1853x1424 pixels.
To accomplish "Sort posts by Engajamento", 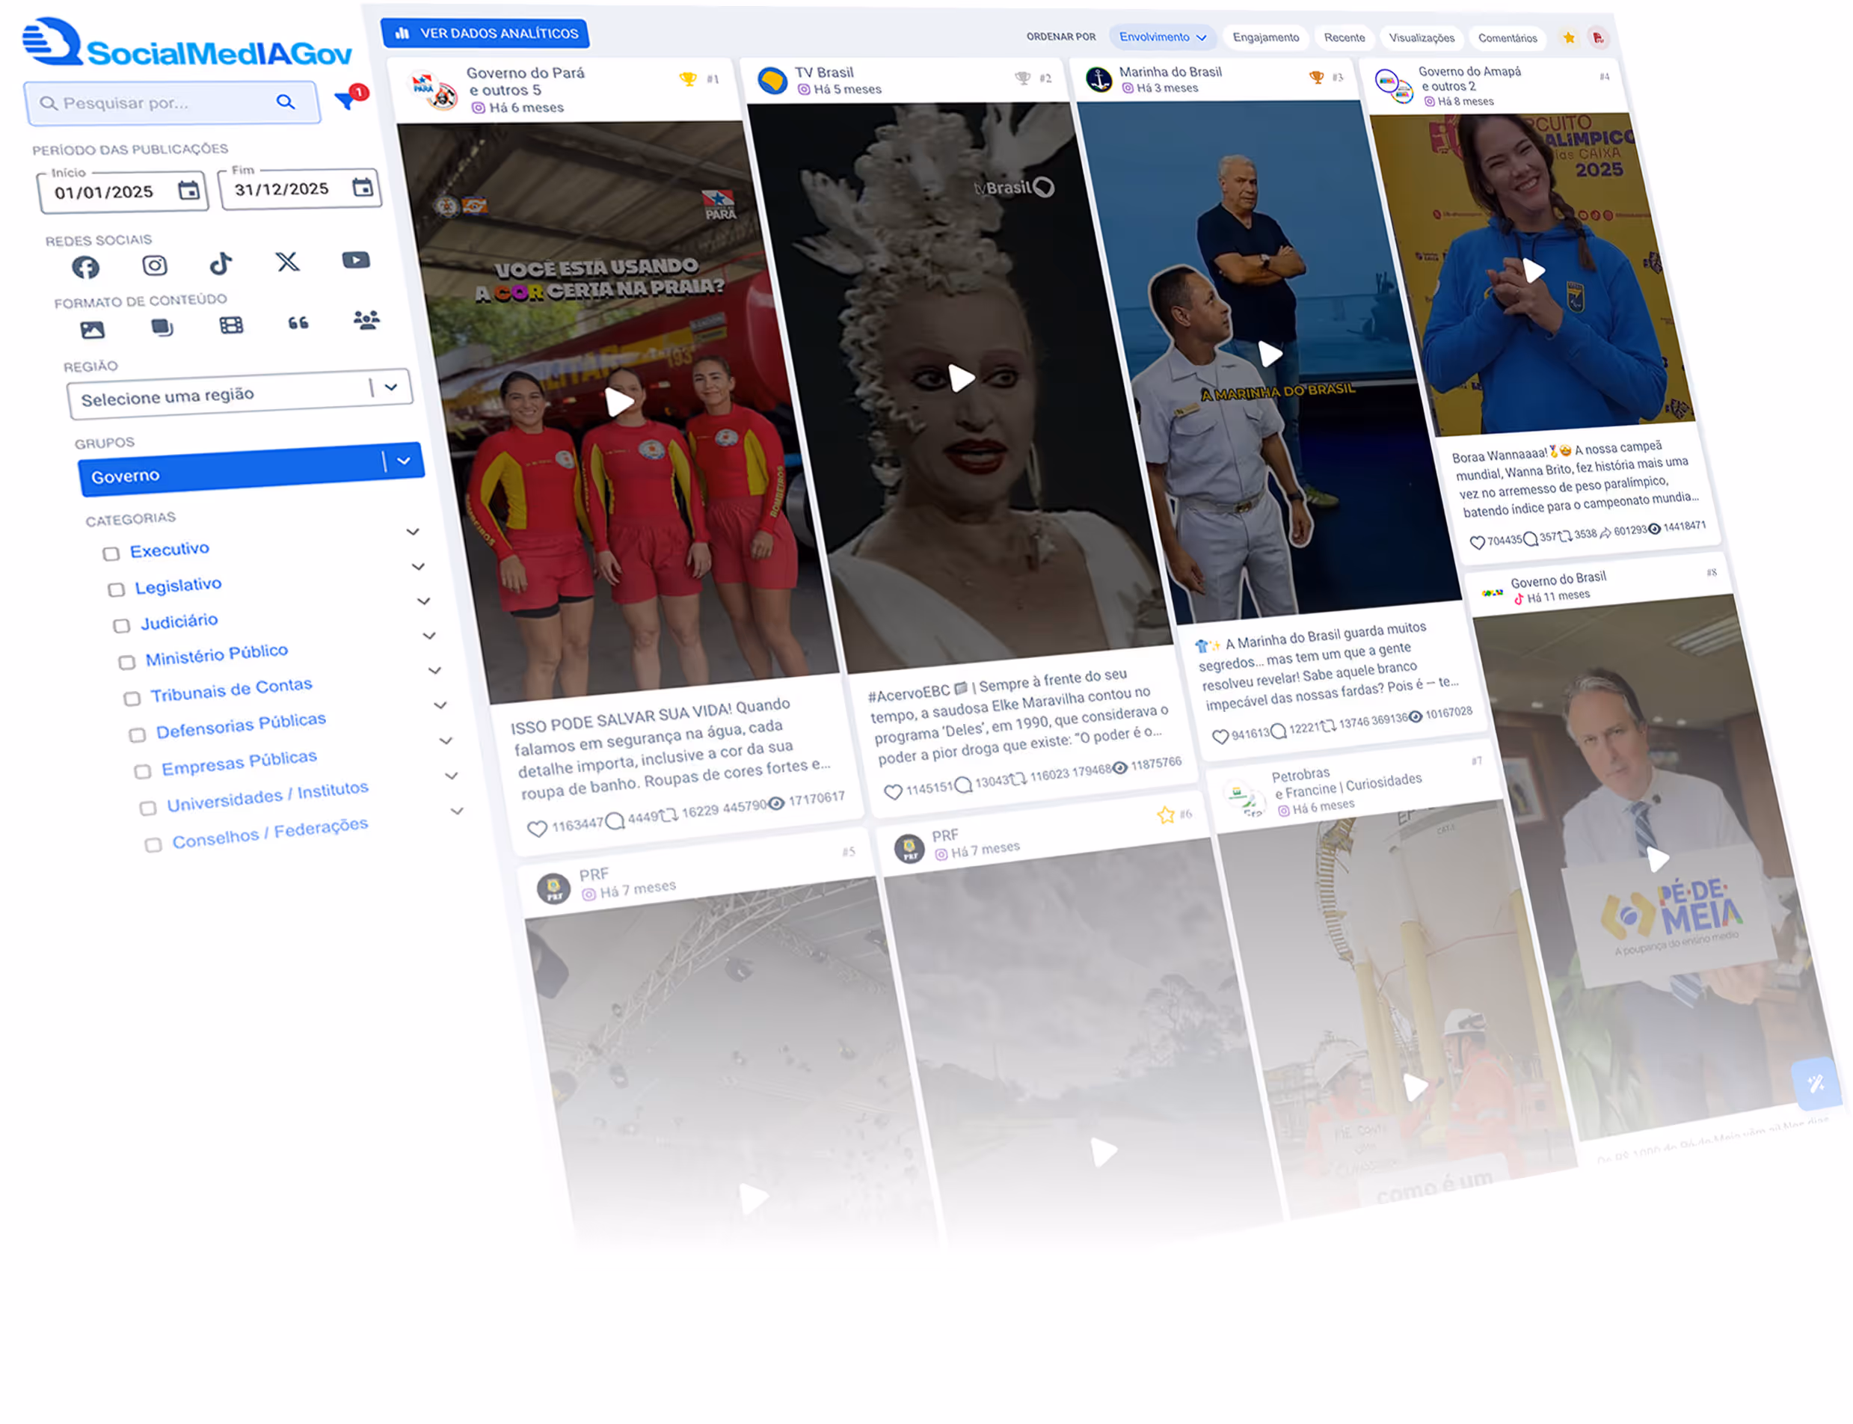I will (x=1265, y=37).
